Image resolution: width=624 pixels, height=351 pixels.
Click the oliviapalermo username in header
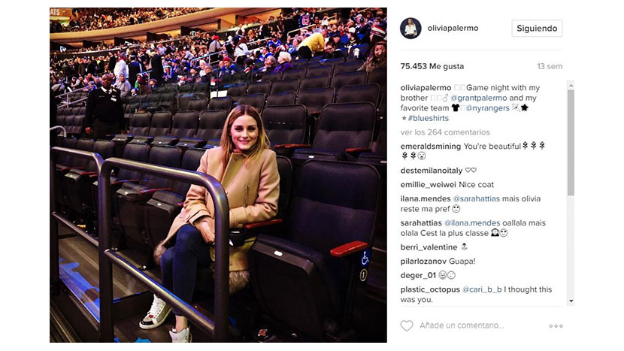(x=453, y=29)
